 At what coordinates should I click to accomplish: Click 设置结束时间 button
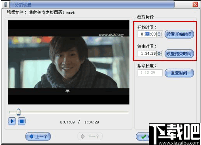tap(179, 54)
